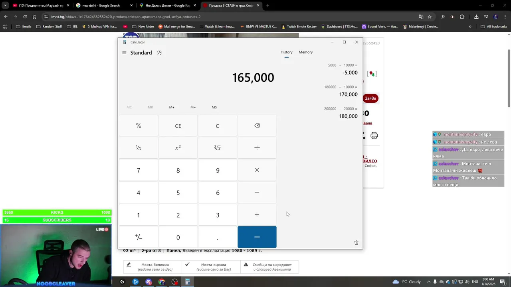511x287 pixels.
Task: Click the plus operator button
Action: (257, 215)
